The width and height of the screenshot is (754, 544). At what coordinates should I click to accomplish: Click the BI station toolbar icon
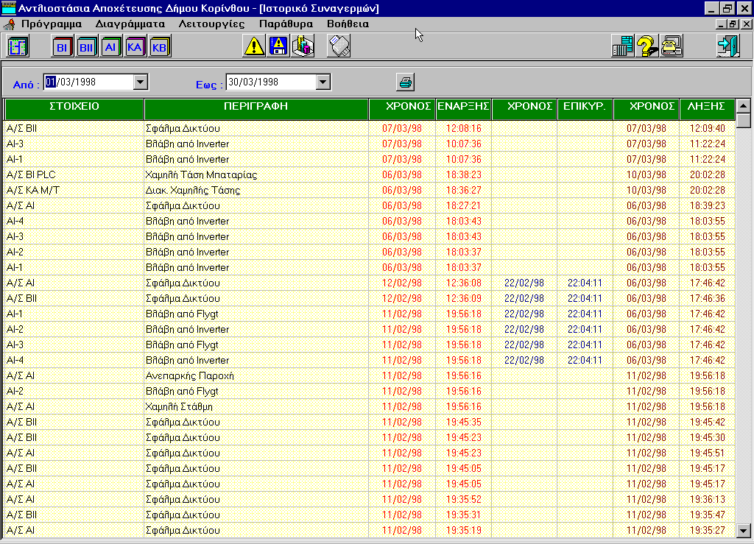click(62, 47)
